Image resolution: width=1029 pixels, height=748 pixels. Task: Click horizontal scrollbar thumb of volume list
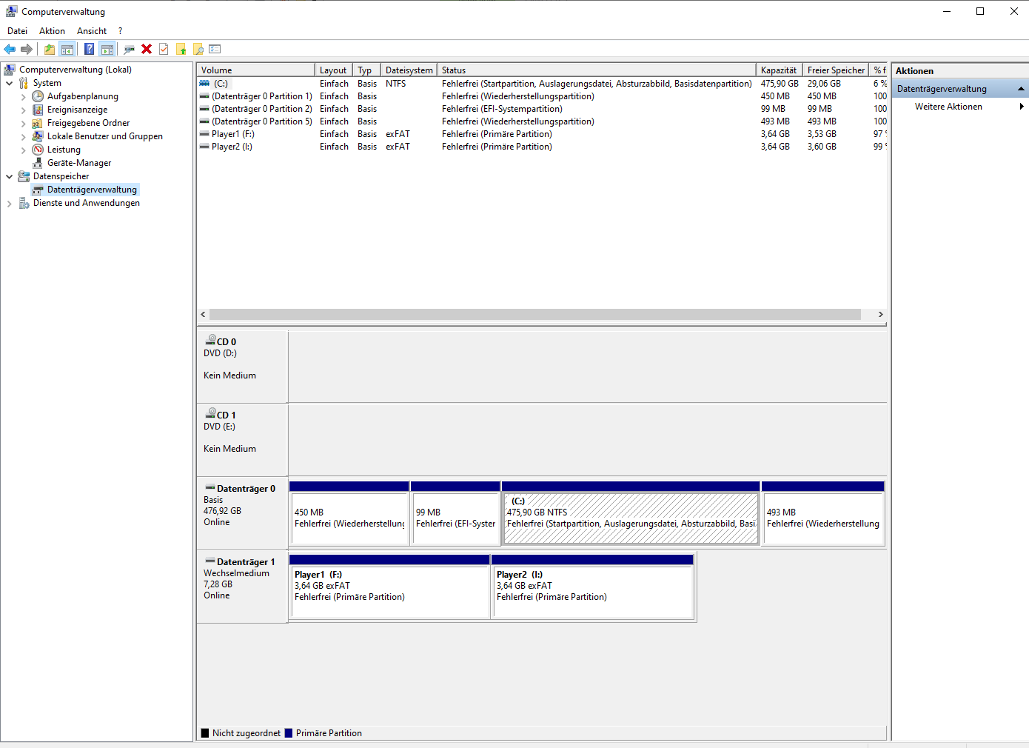(x=535, y=315)
